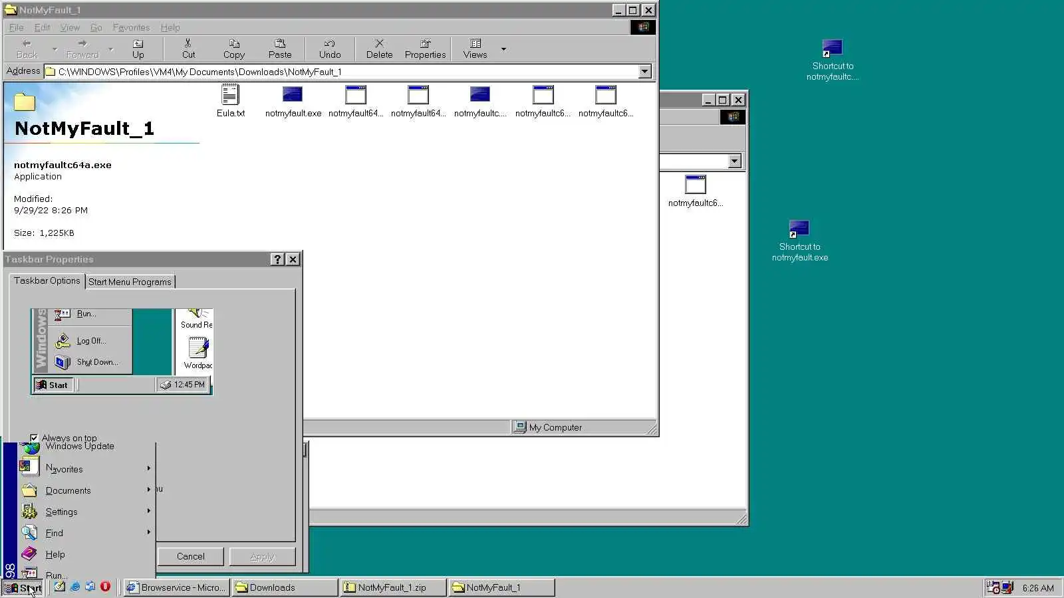Open Help from the Start menu

coord(86,554)
